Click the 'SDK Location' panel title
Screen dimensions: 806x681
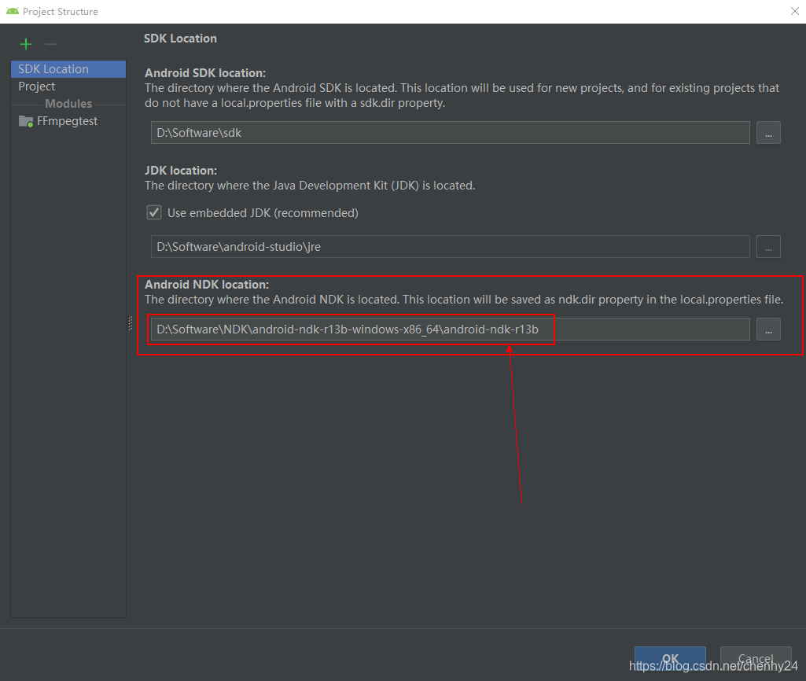point(180,39)
